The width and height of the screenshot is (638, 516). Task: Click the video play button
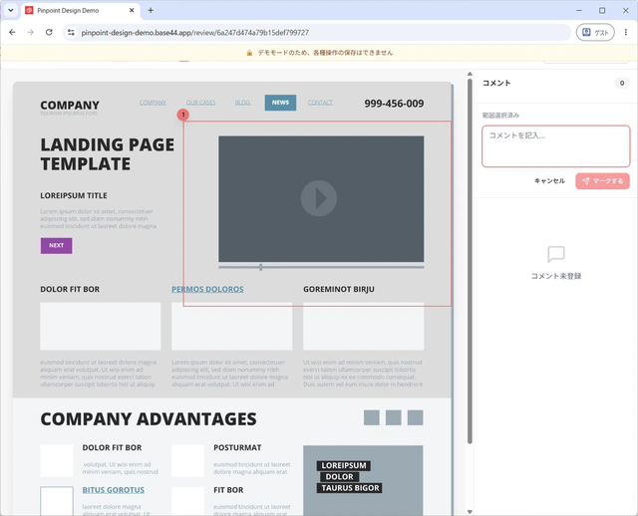click(x=319, y=198)
